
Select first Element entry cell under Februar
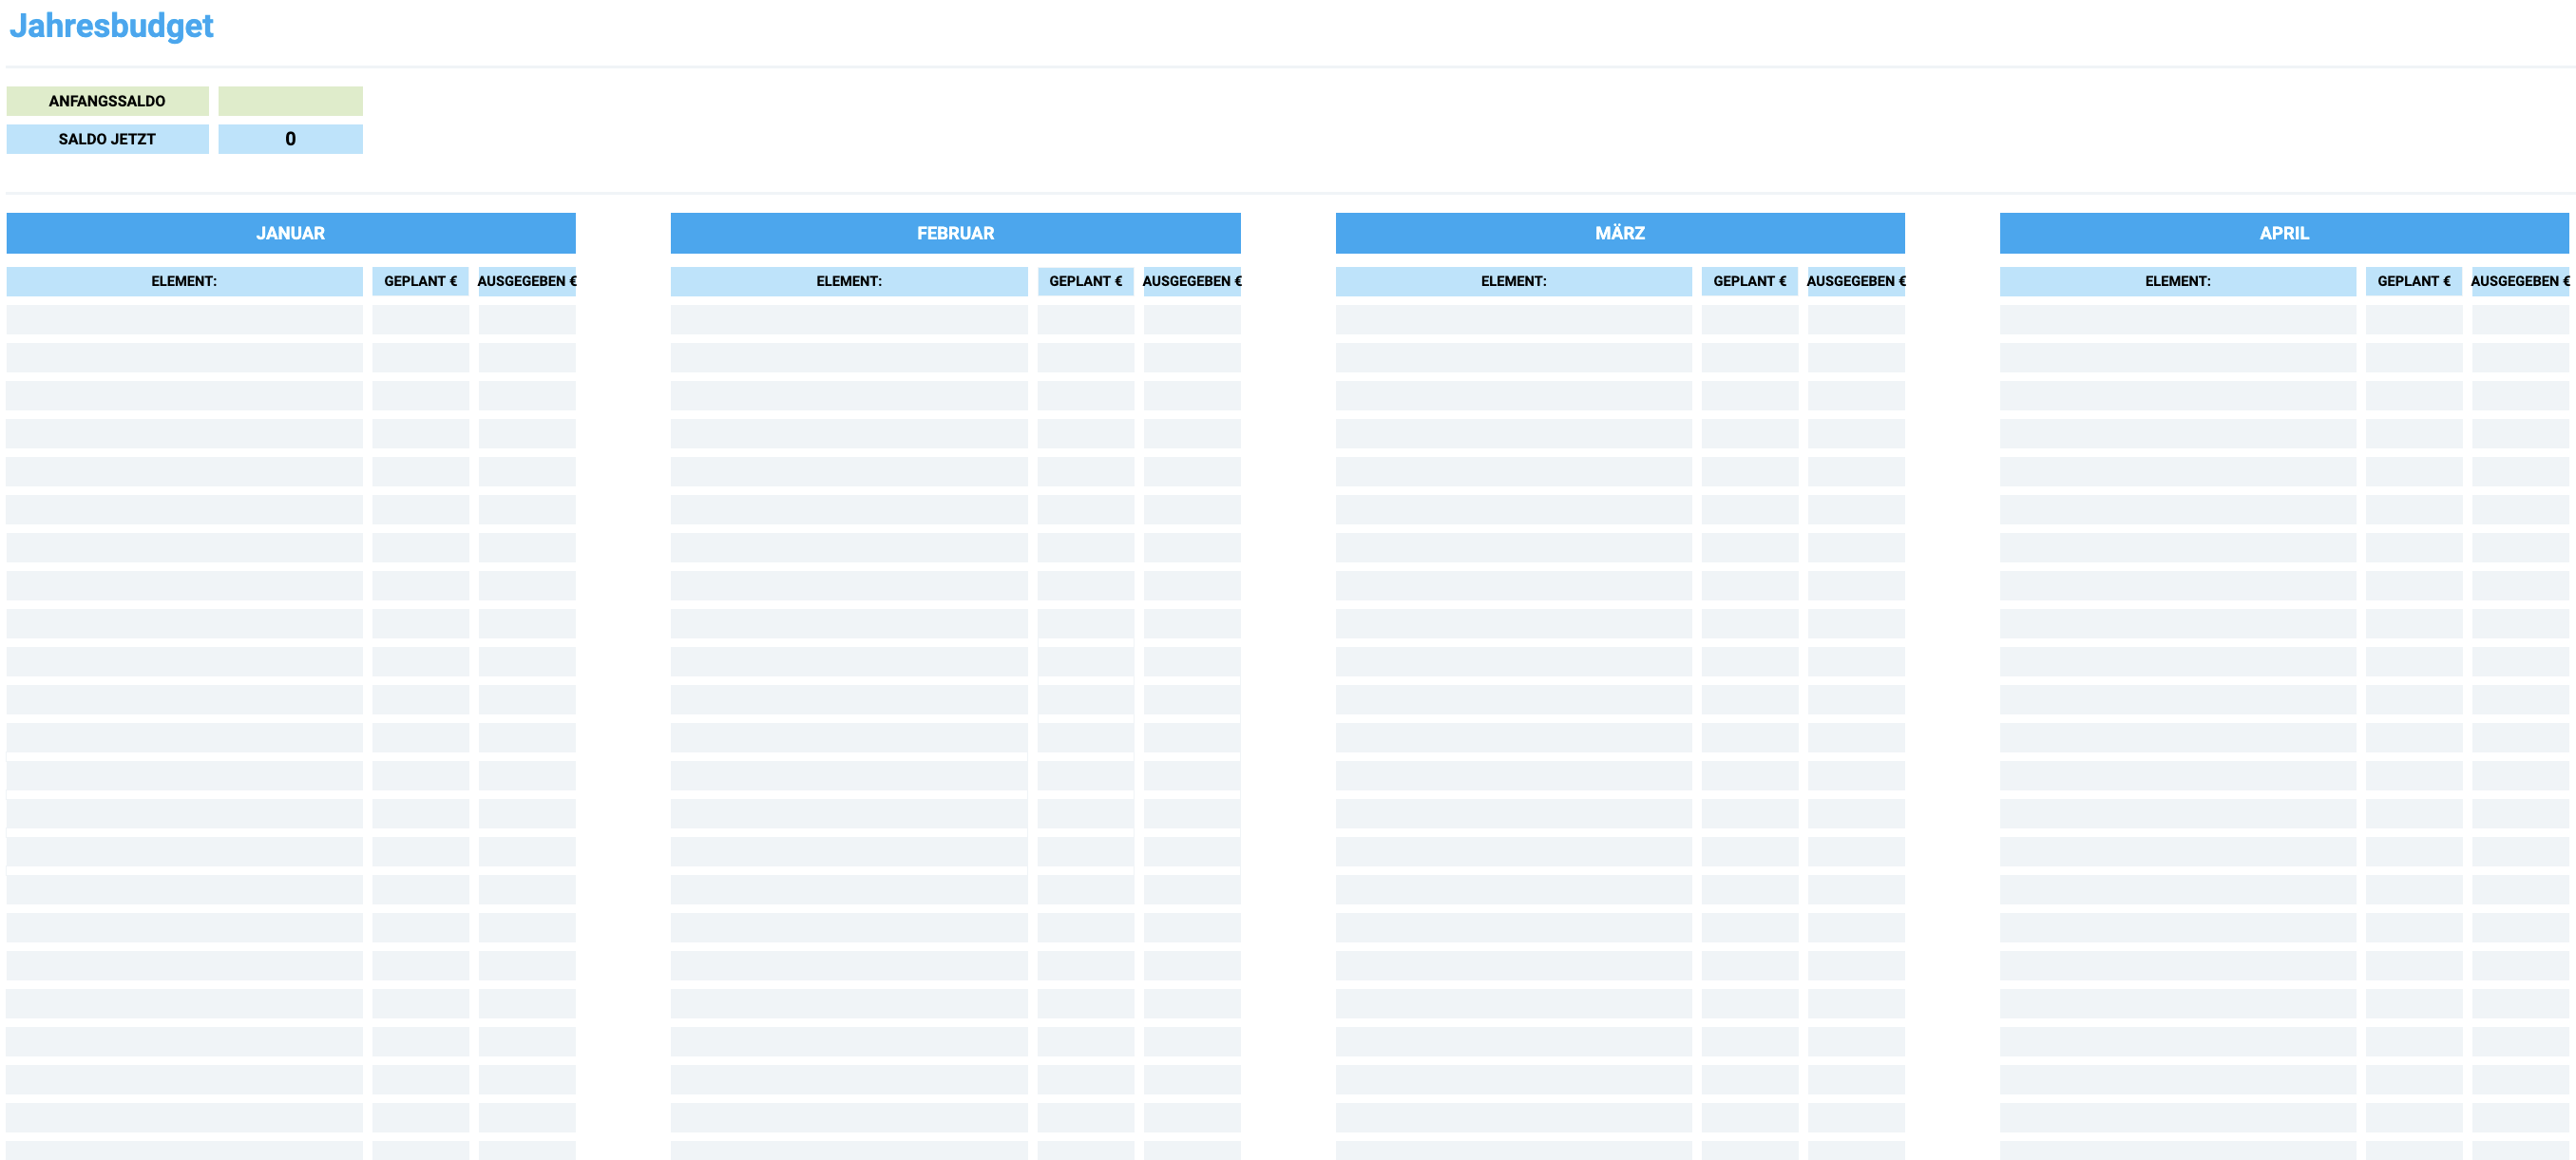coord(849,320)
